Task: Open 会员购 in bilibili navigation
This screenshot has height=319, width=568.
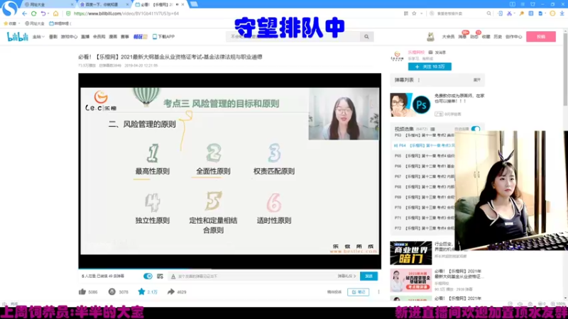Action: 99,37
